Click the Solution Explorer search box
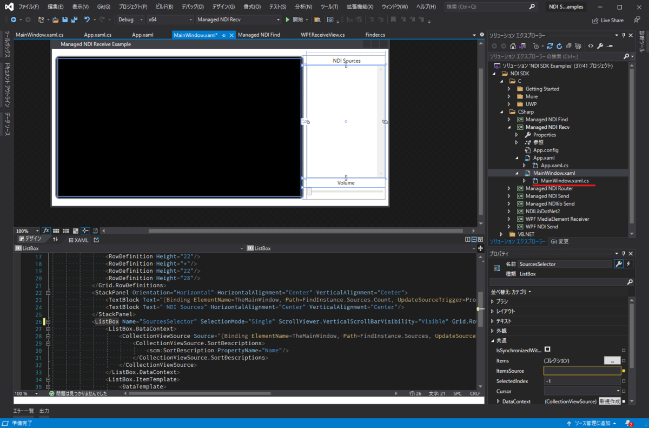 point(561,56)
